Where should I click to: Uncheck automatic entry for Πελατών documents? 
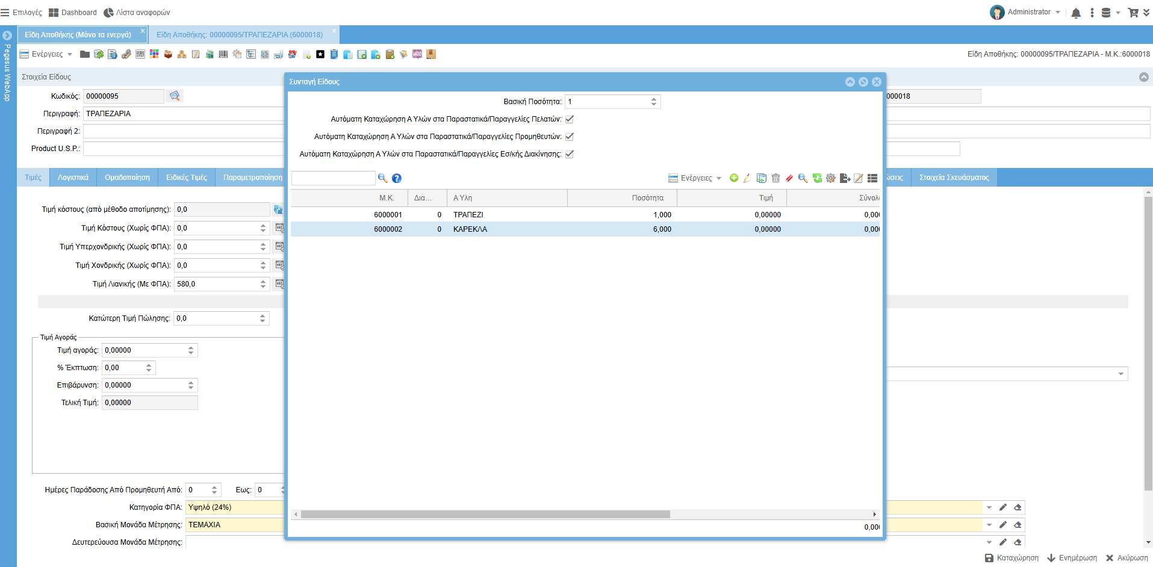(x=570, y=119)
